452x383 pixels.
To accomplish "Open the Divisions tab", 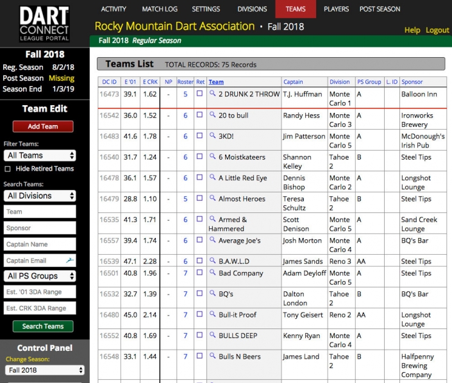I will 251,9.
